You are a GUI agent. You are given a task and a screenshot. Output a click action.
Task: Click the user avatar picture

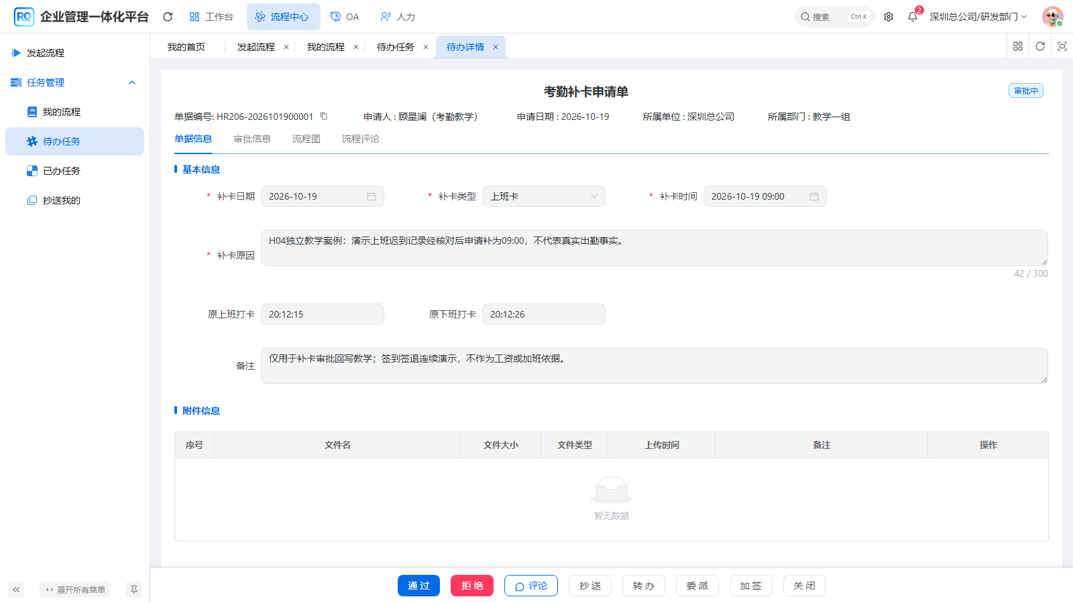pyautogui.click(x=1052, y=17)
